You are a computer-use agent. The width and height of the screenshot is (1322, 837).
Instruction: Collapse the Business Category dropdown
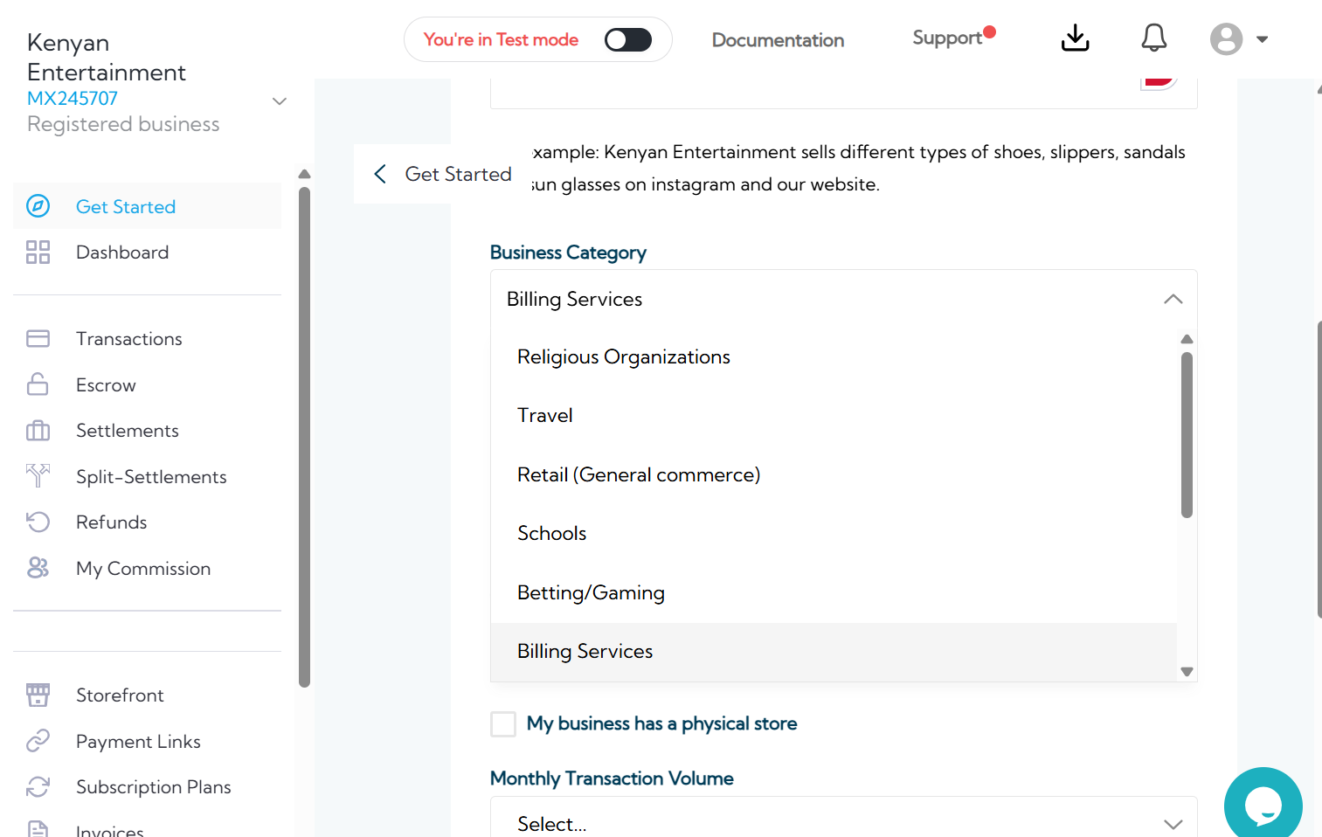pyautogui.click(x=1173, y=300)
